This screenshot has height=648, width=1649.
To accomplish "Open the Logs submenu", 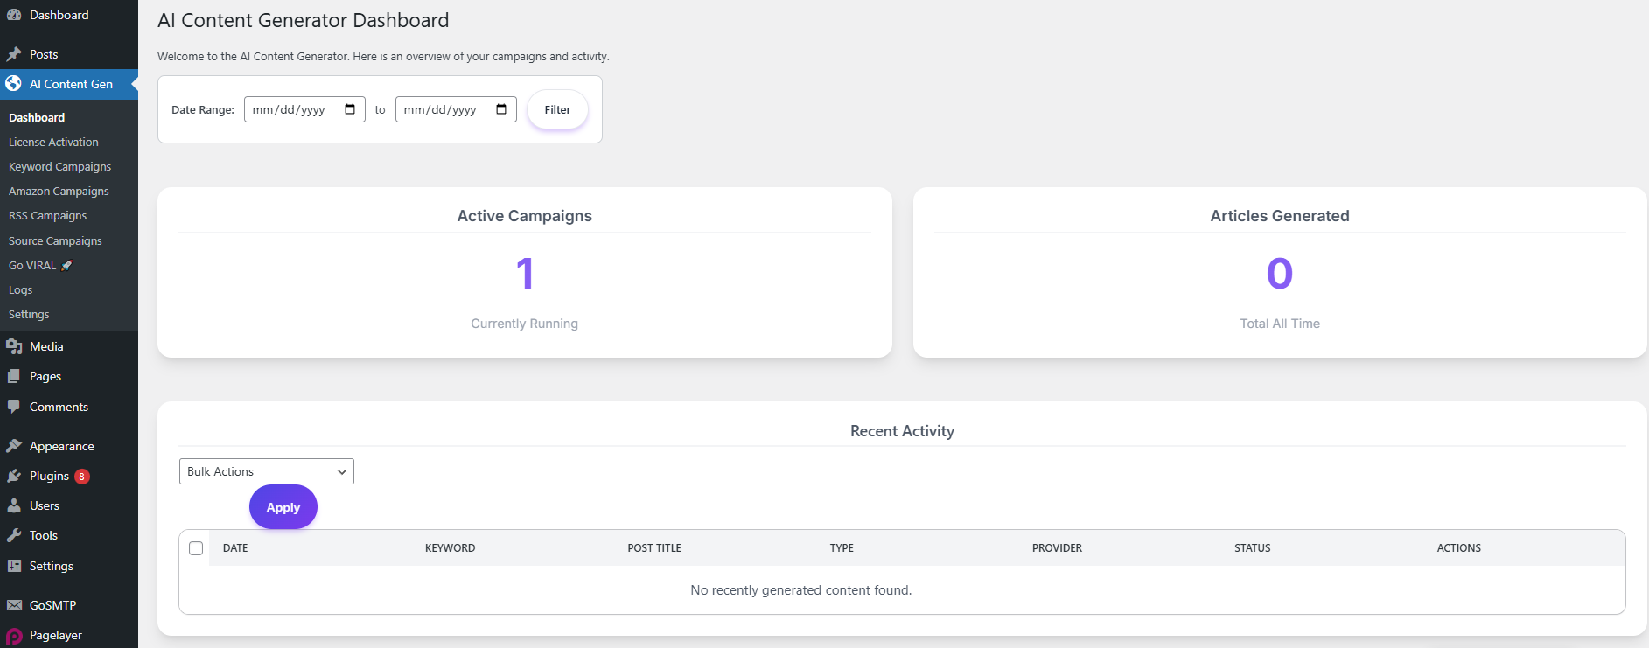I will click(x=20, y=289).
